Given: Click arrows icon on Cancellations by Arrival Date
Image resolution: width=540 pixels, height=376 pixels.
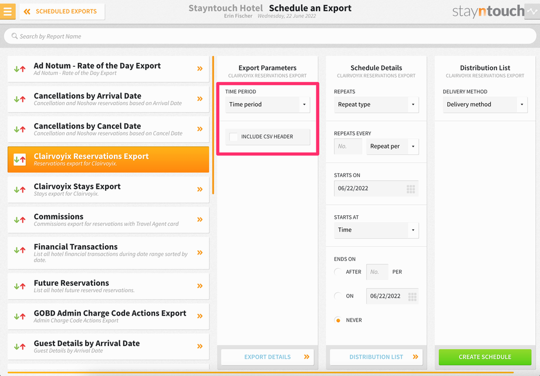Looking at the screenshot, I should coord(19,99).
